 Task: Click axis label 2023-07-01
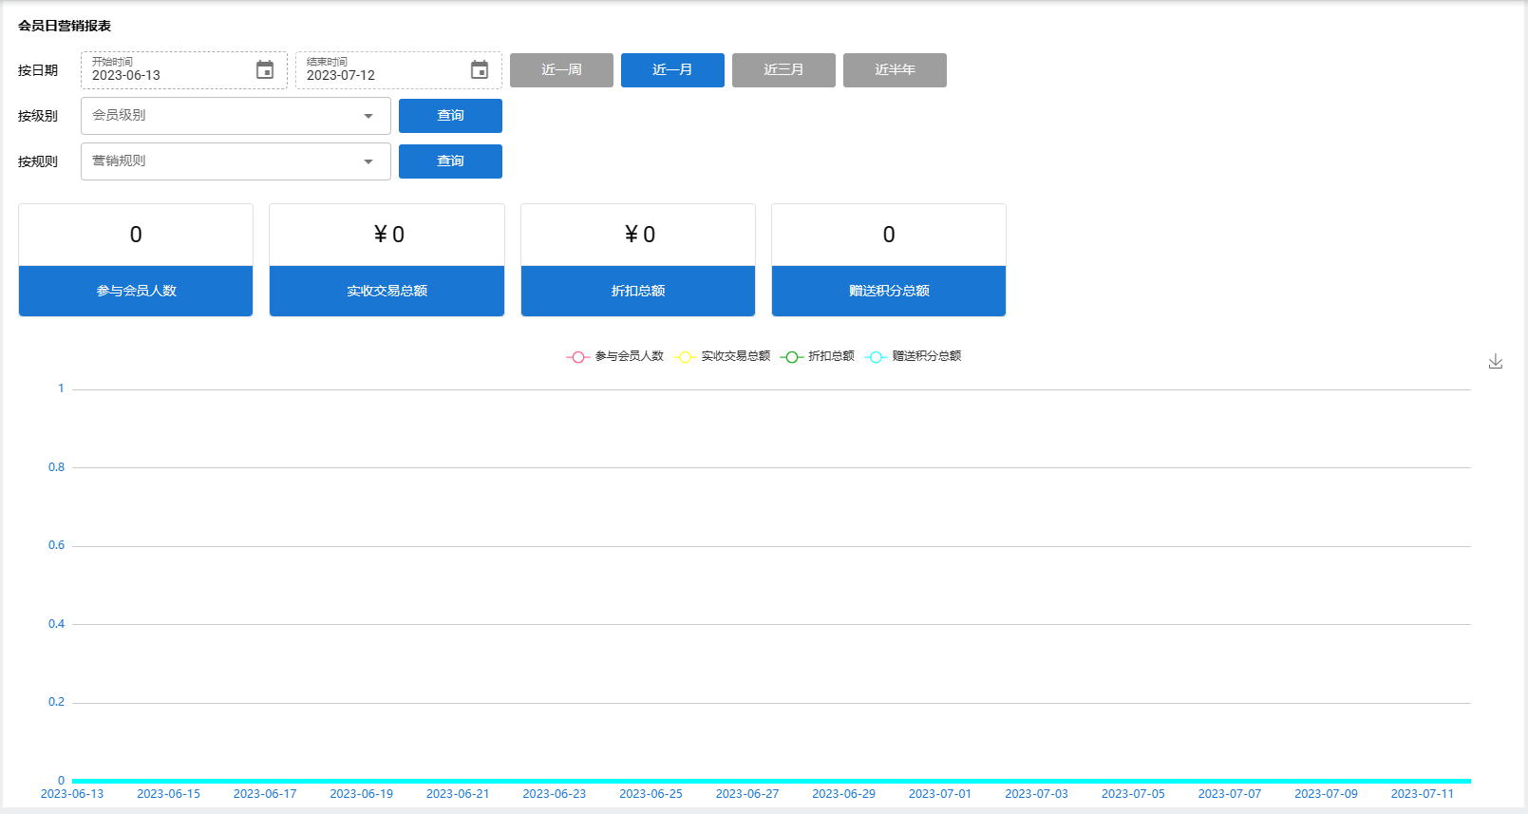coord(940,794)
